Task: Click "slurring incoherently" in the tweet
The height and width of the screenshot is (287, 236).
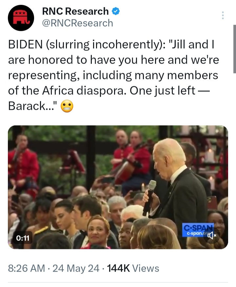Action: (103, 45)
